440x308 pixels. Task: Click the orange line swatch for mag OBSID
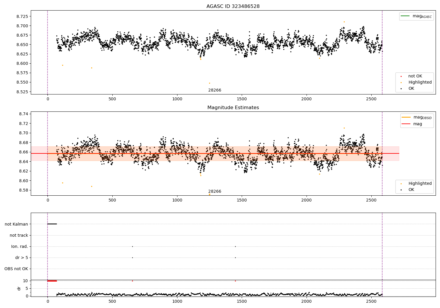[406, 117]
